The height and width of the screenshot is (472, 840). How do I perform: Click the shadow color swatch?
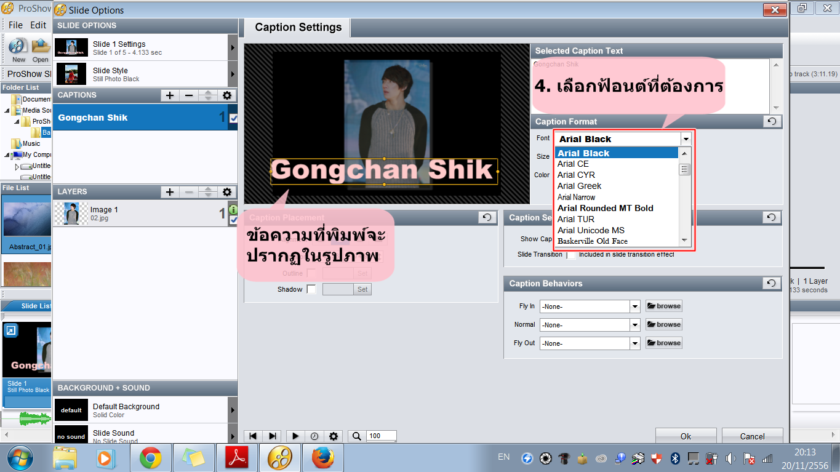click(x=338, y=289)
